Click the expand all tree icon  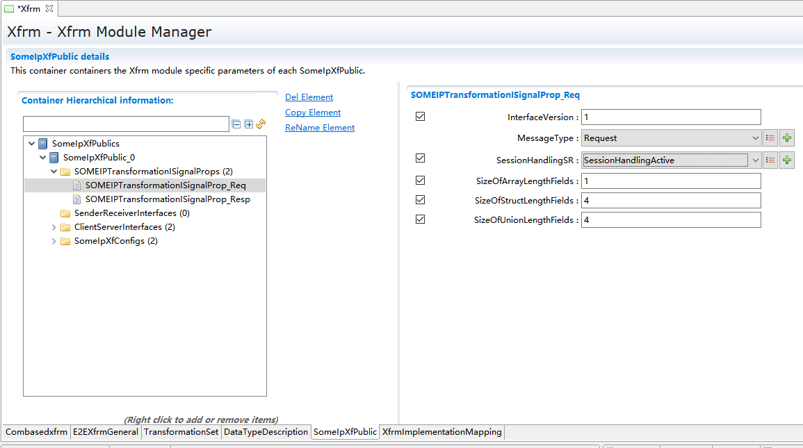coord(248,124)
